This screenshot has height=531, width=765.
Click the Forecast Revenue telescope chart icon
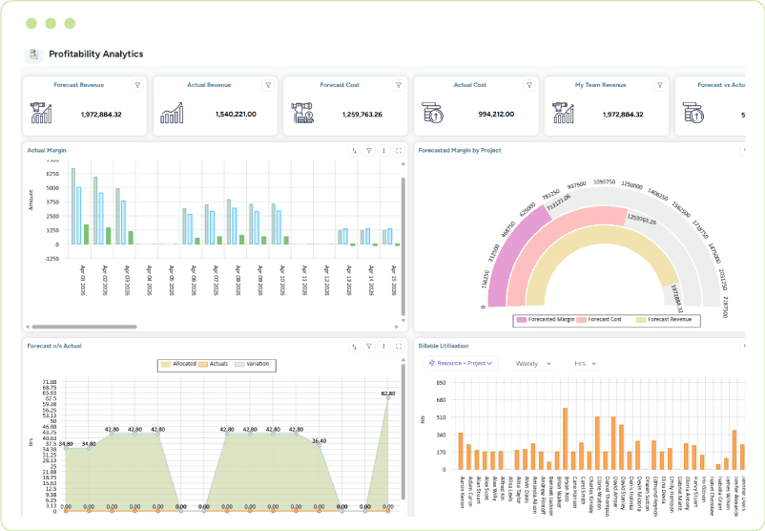click(41, 113)
